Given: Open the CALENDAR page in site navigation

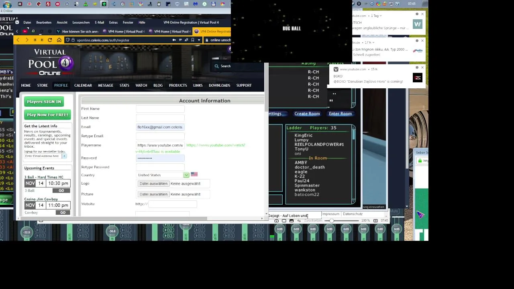Looking at the screenshot, I should [x=83, y=85].
